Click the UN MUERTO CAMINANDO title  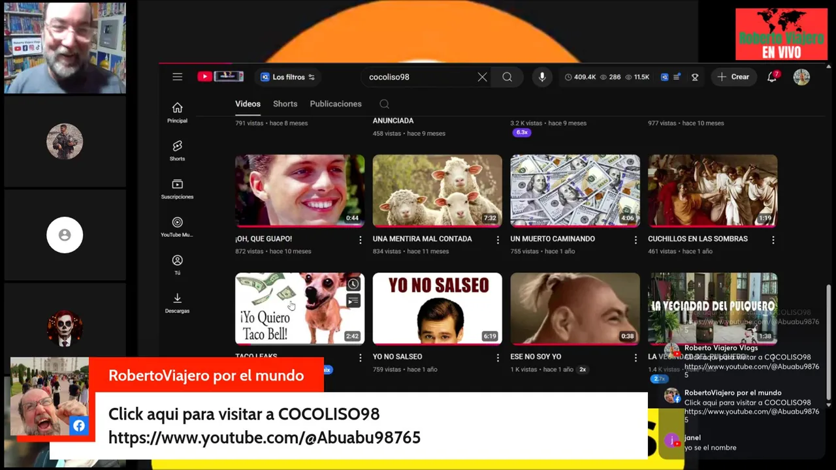(x=553, y=239)
